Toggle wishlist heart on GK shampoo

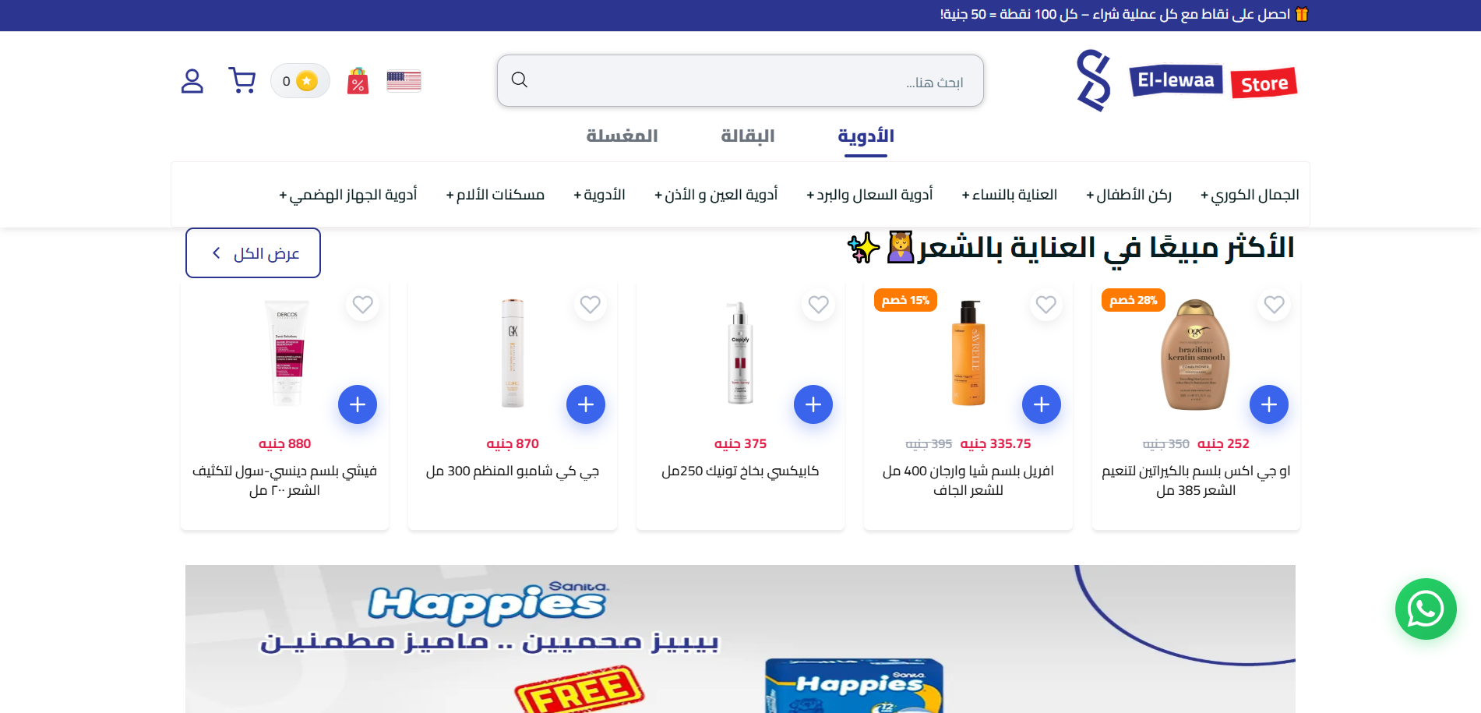tap(590, 305)
